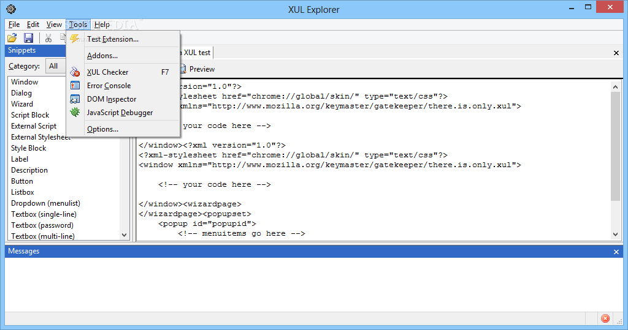
Task: Switch to the XUL test tab
Action: (x=197, y=53)
